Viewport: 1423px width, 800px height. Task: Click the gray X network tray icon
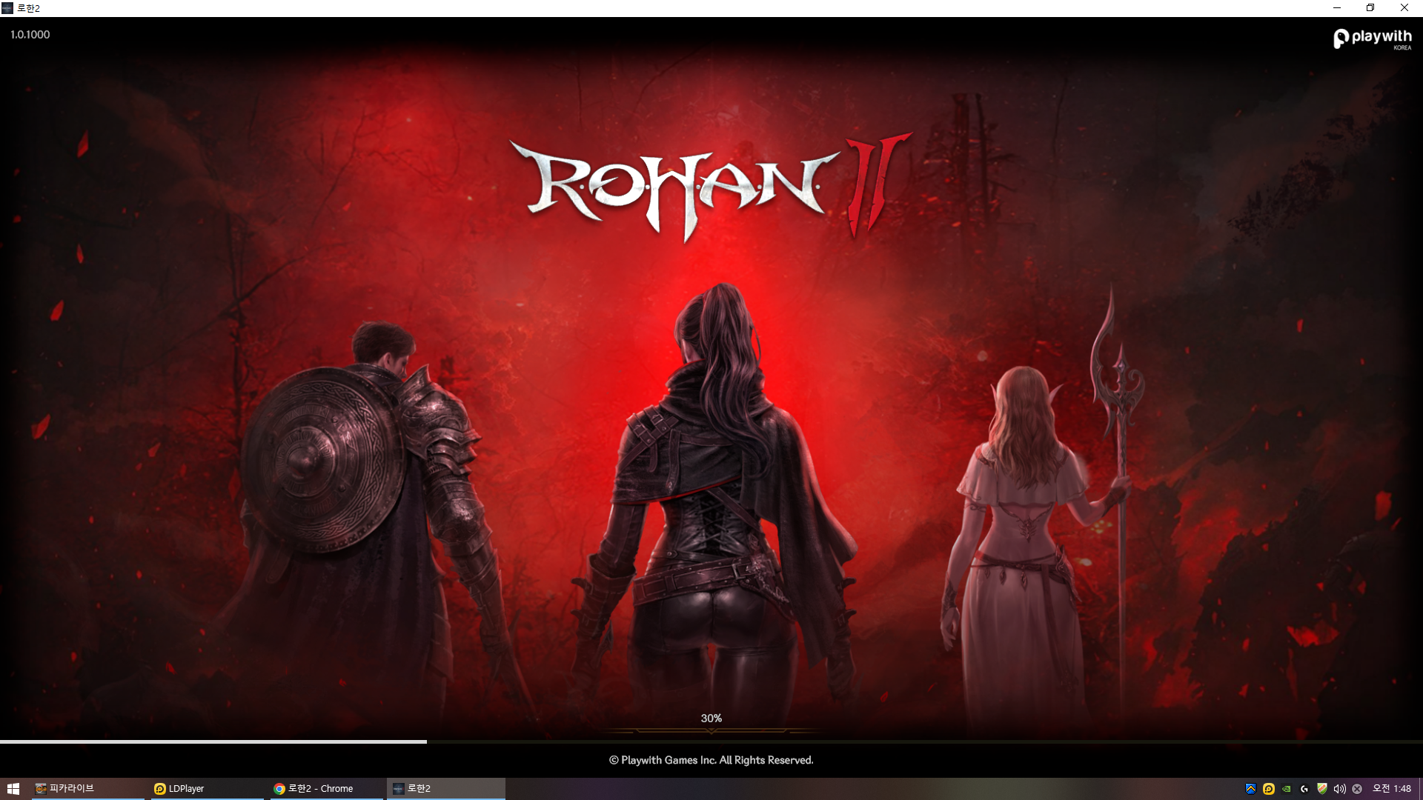pos(1357,789)
